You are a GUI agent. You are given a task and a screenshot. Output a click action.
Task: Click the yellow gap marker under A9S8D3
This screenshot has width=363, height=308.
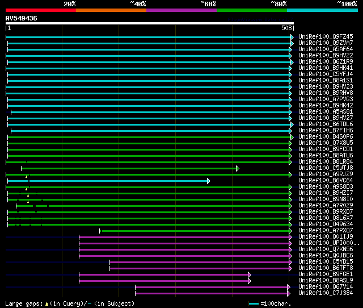27,189
